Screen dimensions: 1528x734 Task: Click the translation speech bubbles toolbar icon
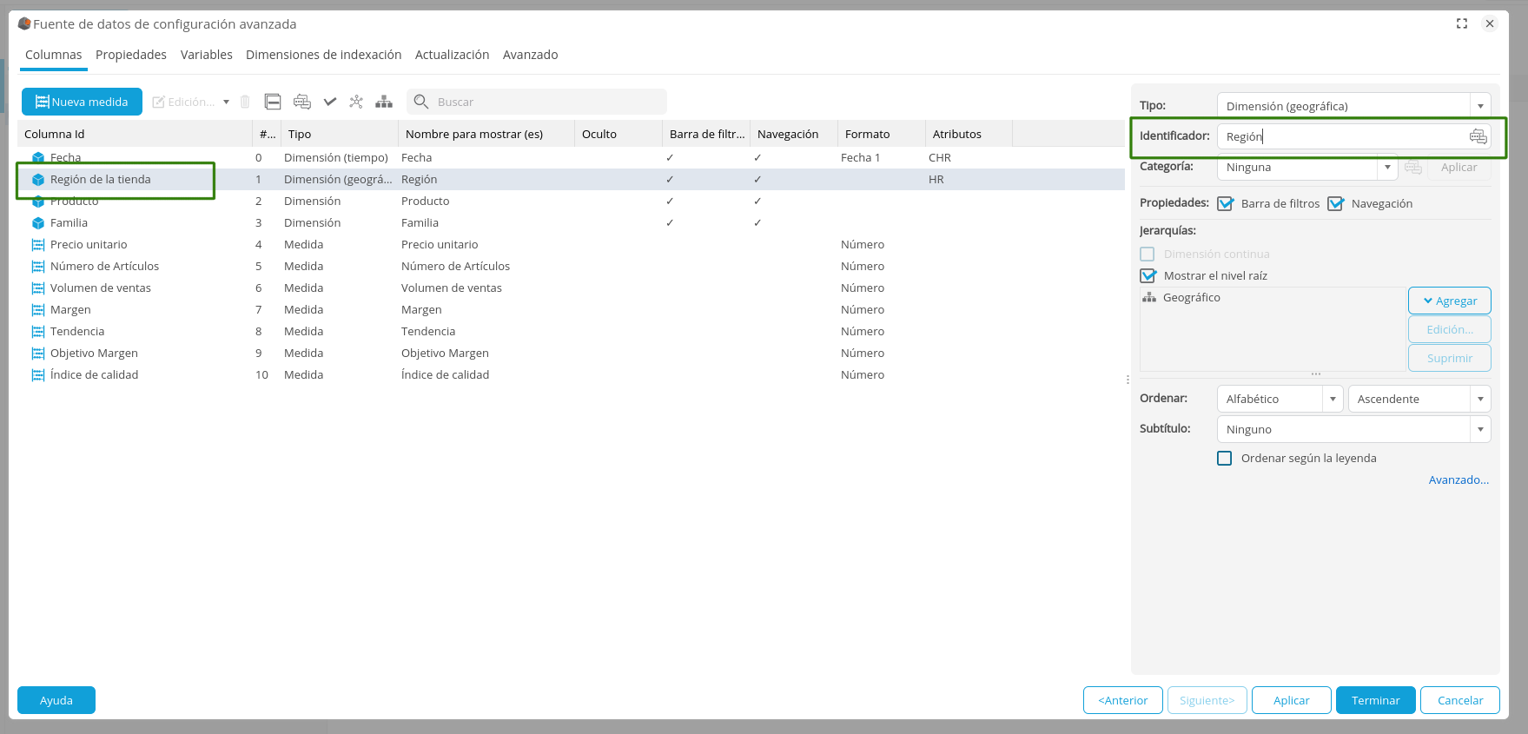[301, 102]
